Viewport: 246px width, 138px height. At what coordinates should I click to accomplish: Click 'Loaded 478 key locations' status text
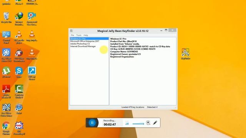(x=133, y=107)
